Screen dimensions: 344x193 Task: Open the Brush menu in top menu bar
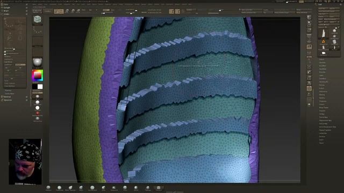(40, 4)
